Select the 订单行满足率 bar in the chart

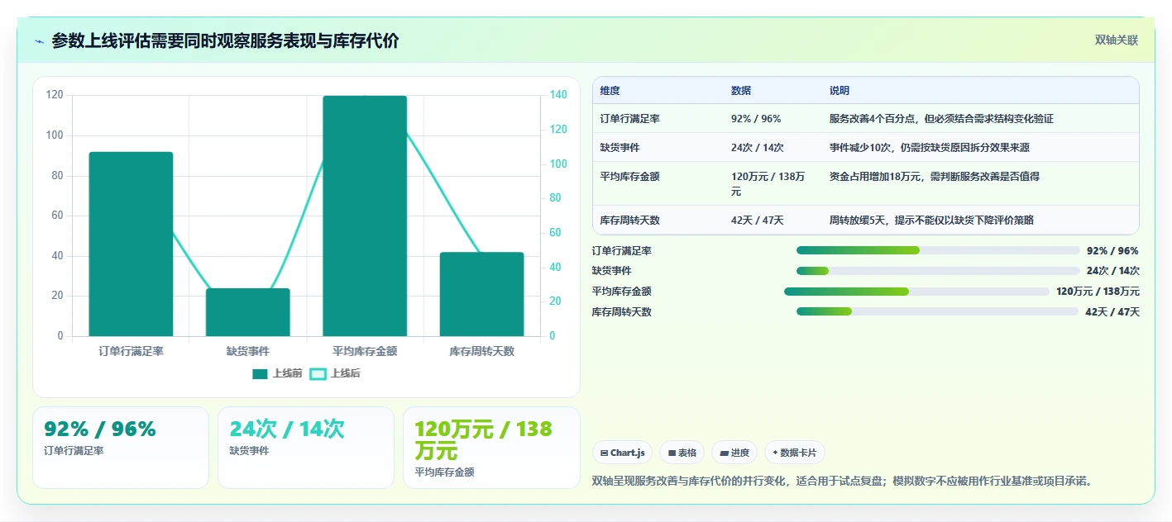pos(131,244)
